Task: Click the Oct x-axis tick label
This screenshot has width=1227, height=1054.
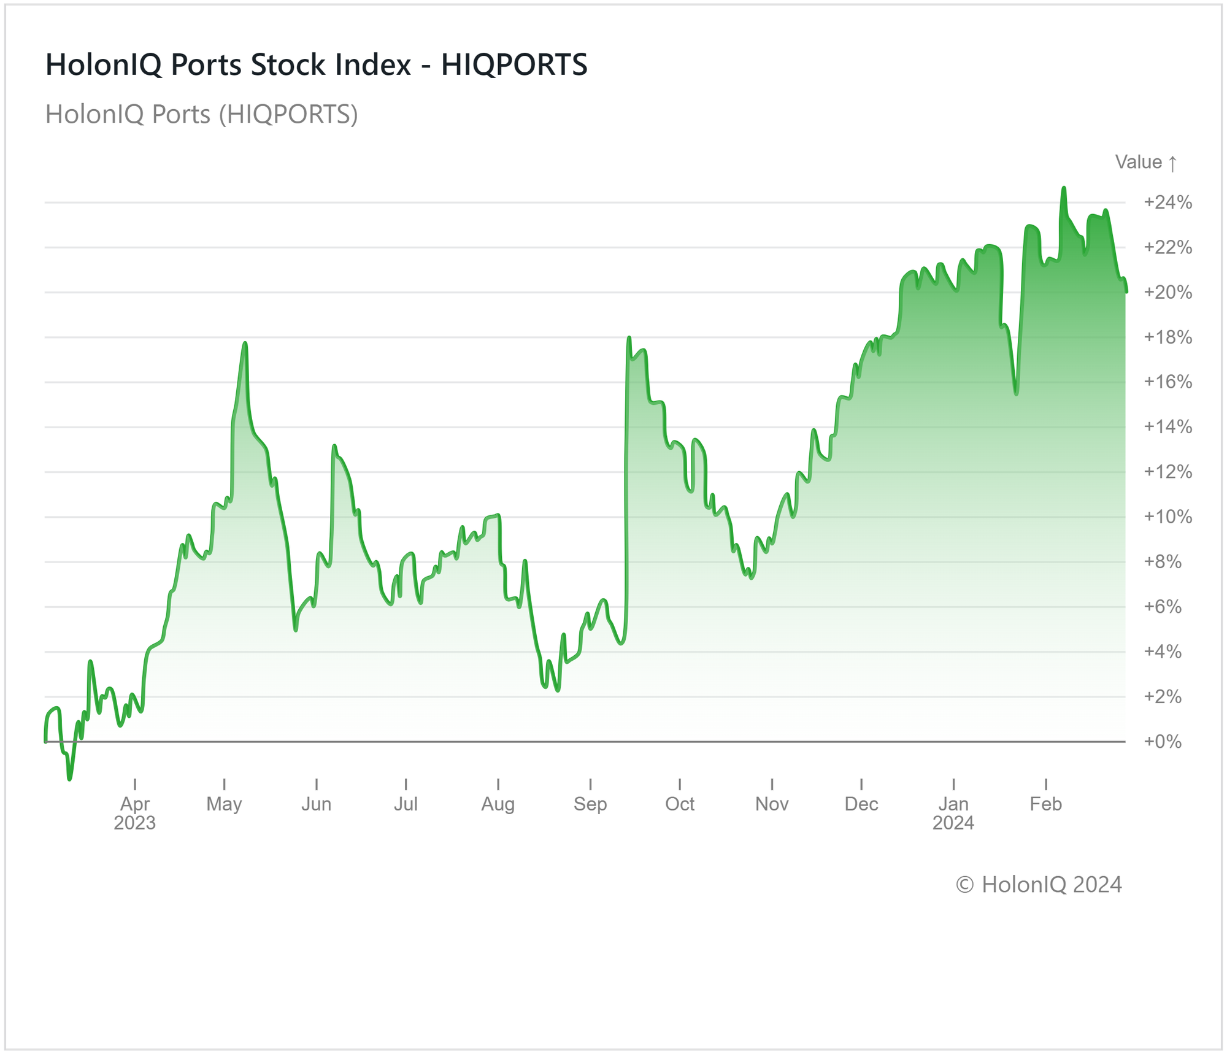Action: coord(679,804)
